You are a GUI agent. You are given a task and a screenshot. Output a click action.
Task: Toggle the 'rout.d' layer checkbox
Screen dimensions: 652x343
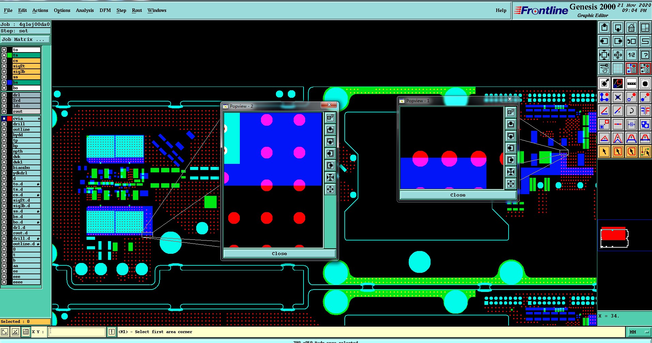(4, 233)
